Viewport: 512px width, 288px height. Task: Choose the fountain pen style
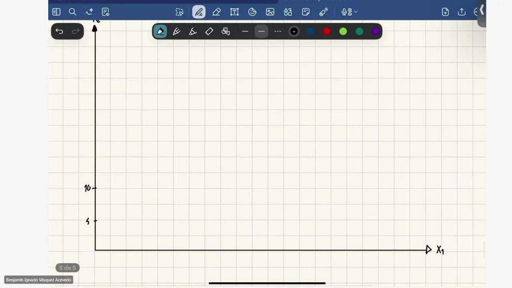[x=160, y=31]
